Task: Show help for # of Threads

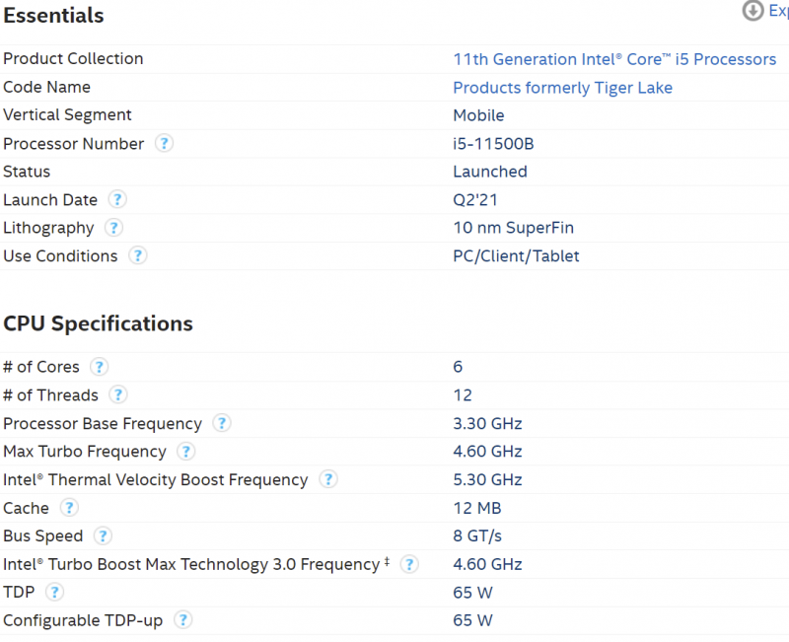Action: tap(118, 395)
